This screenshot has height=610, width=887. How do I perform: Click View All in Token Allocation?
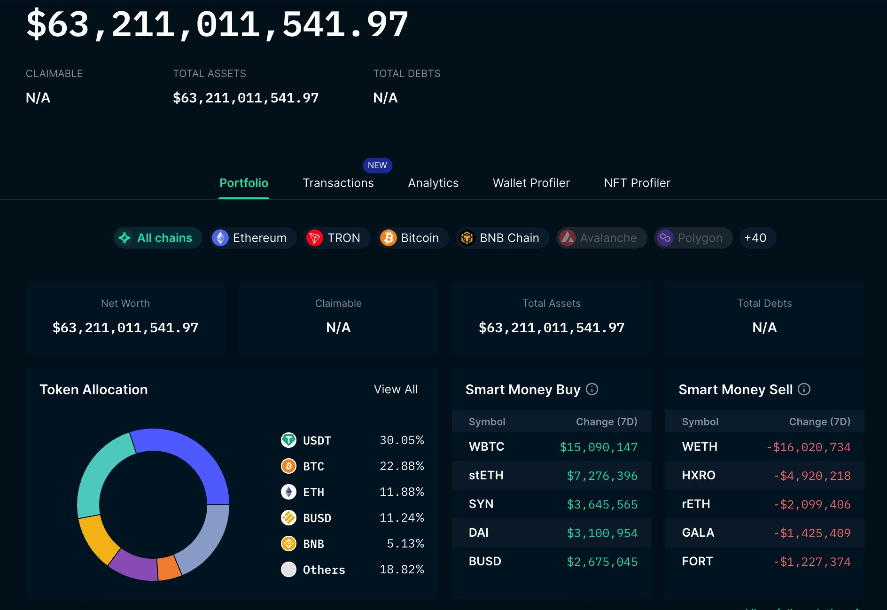(396, 389)
